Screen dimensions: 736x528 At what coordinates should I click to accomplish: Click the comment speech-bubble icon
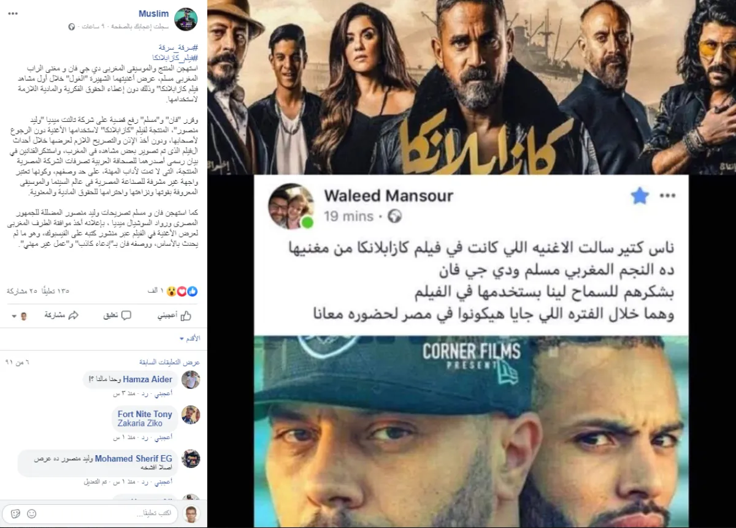(x=126, y=315)
